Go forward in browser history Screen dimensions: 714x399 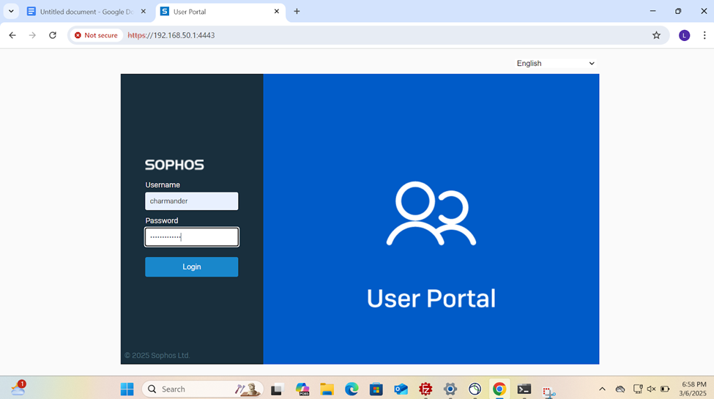tap(32, 35)
